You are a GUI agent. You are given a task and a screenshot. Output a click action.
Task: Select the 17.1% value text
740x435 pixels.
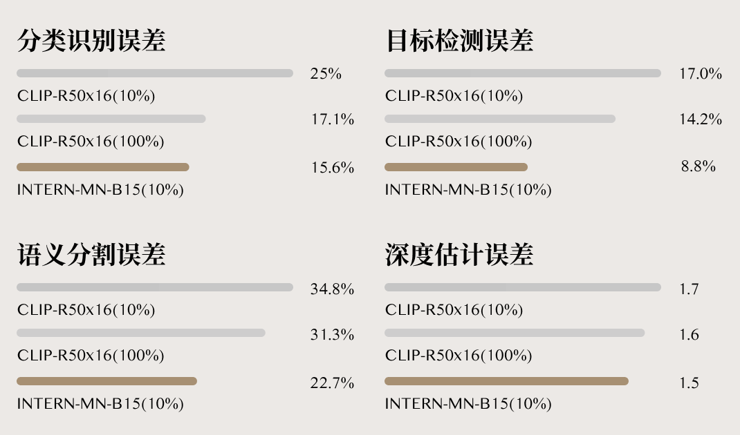332,119
